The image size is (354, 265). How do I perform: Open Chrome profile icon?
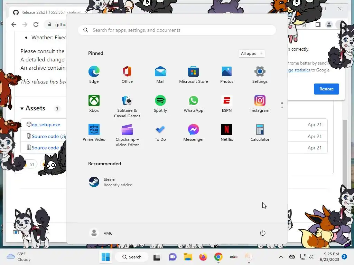[329, 24]
